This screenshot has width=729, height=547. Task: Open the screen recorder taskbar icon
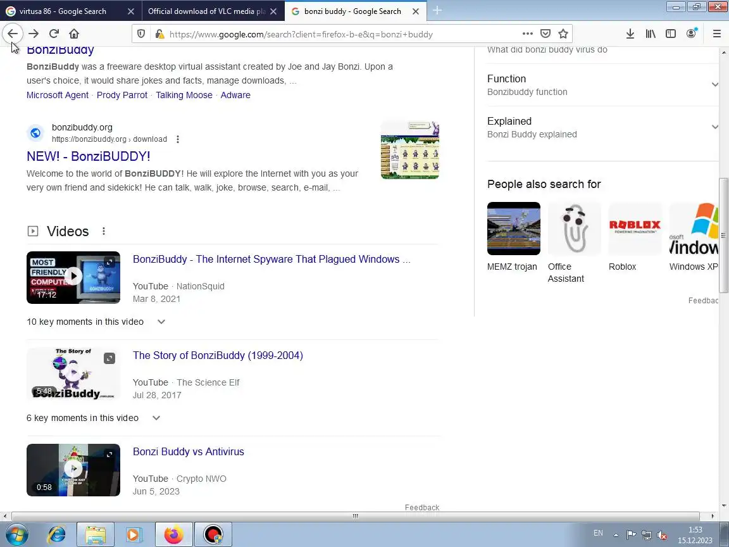tap(213, 534)
